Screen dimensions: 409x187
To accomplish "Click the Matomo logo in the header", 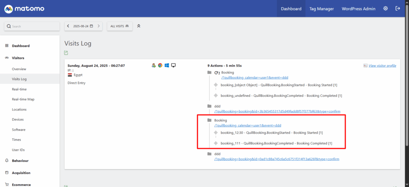I will click(x=24, y=8).
